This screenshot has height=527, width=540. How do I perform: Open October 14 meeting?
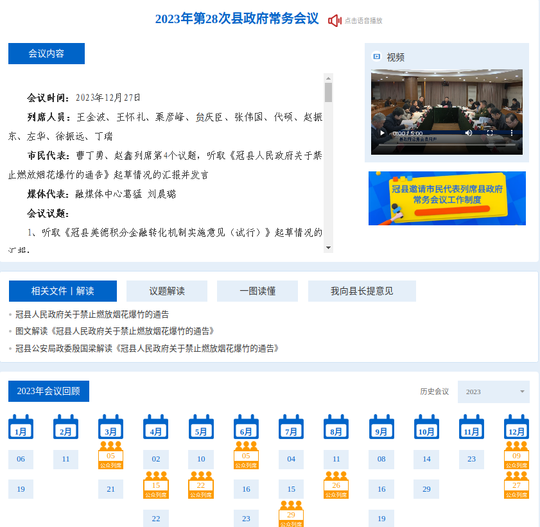tap(426, 459)
